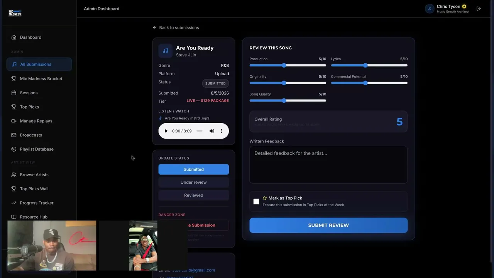Open the Dashboard menu item
The image size is (494, 278).
(x=39, y=37)
